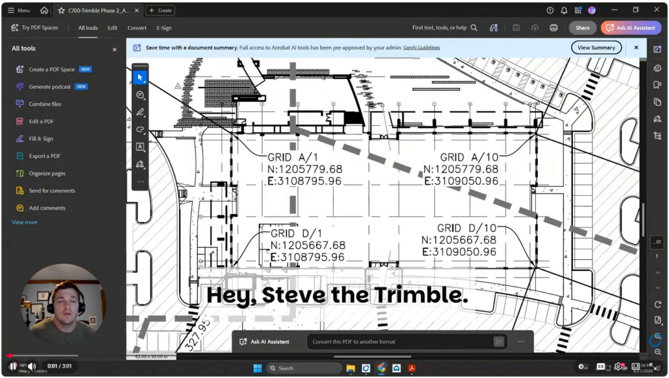The width and height of the screenshot is (669, 378).
Task: Select the C700-Trimble Phase 2 document tab
Action: pyautogui.click(x=98, y=10)
